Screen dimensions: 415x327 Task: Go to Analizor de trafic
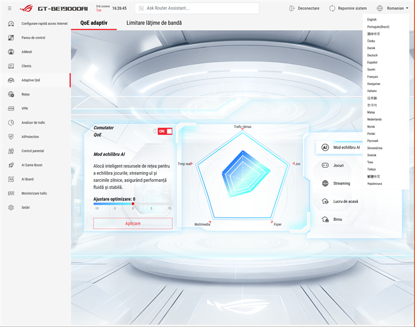tap(33, 122)
